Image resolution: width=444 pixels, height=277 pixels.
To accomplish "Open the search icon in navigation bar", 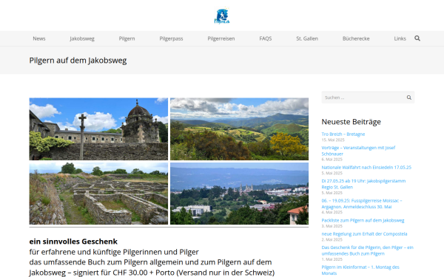I will pyautogui.click(x=417, y=38).
